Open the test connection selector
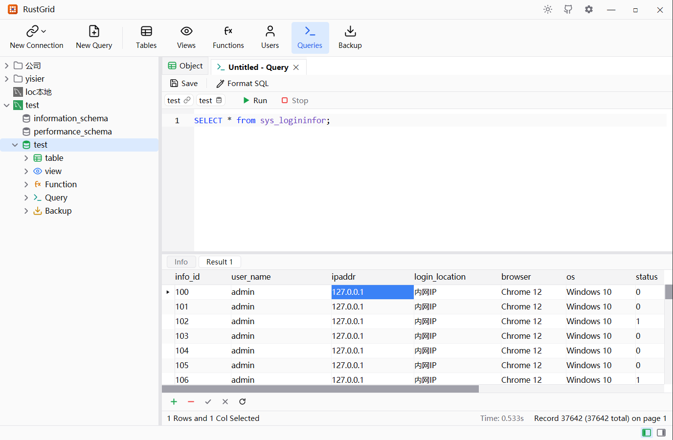673x440 pixels. click(x=179, y=100)
